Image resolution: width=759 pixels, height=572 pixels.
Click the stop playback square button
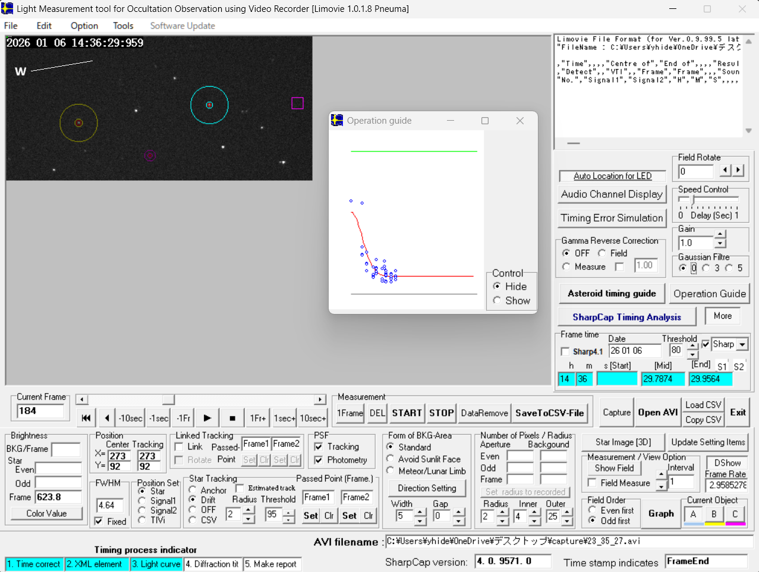pos(232,418)
